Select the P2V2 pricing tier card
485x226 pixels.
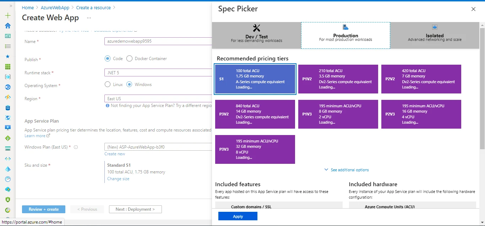421,79
